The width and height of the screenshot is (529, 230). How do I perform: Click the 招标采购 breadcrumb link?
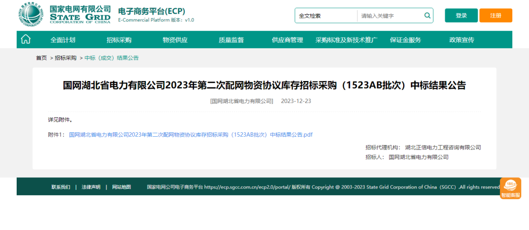tap(66, 58)
